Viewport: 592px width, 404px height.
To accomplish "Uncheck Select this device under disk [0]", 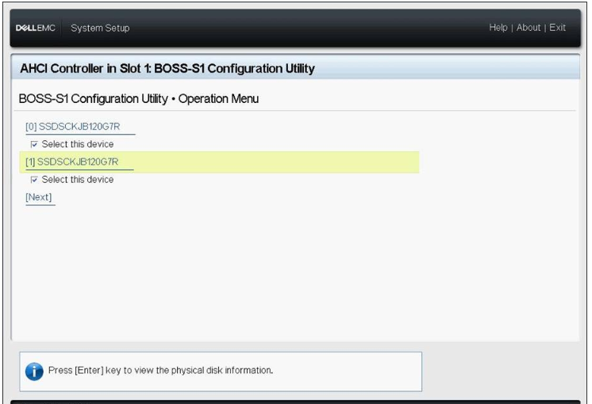I will coord(34,144).
